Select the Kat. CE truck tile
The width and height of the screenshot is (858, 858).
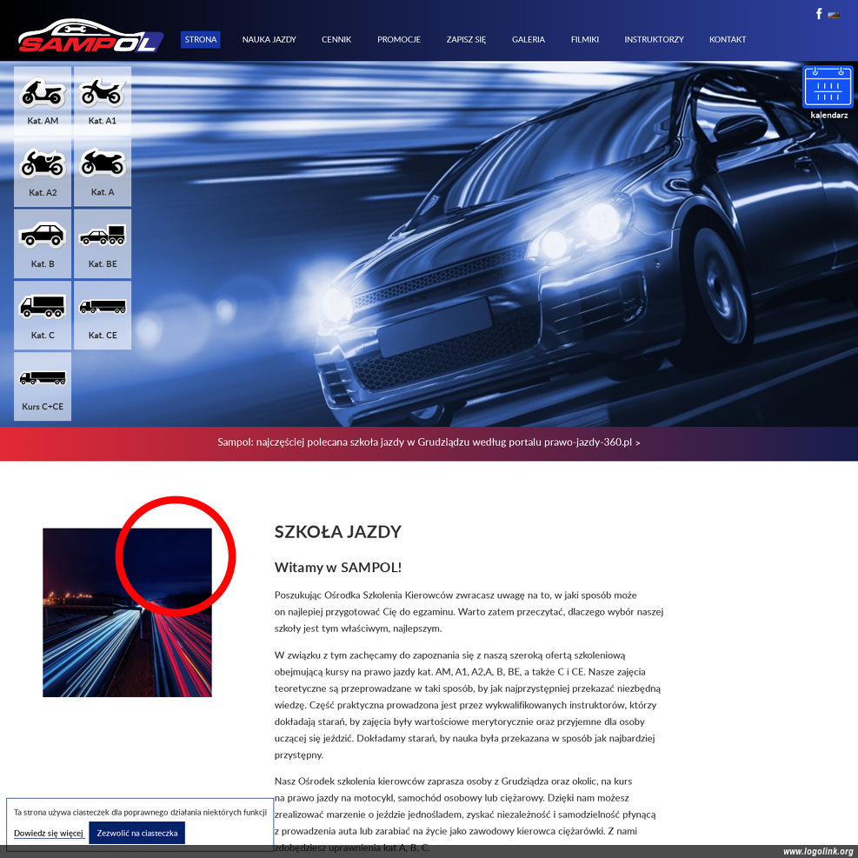tap(103, 316)
